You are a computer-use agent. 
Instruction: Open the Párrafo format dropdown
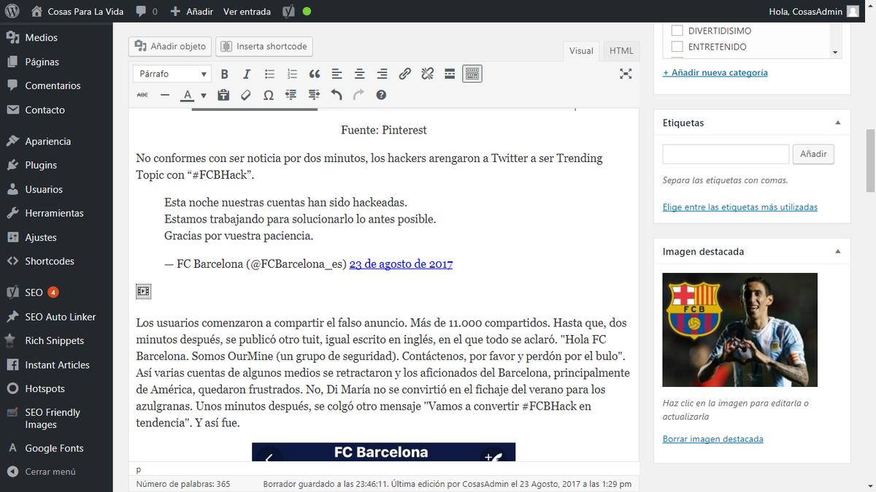click(172, 74)
